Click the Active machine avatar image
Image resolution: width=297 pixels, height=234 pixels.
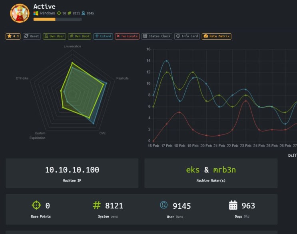(20, 13)
